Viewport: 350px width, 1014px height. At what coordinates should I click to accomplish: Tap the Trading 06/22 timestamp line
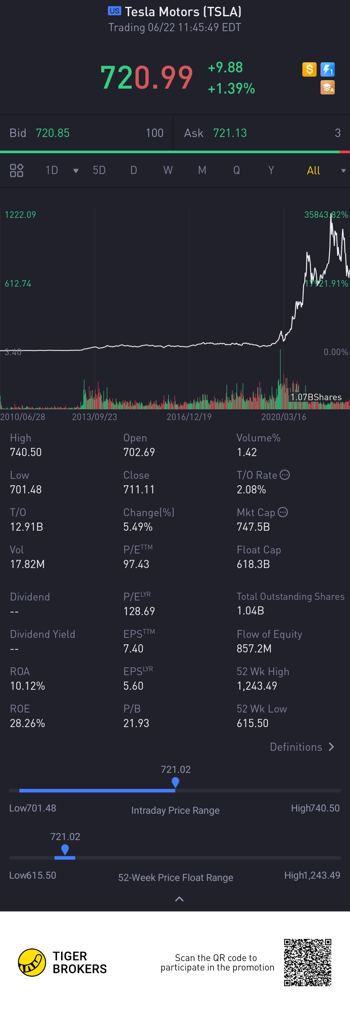(175, 28)
